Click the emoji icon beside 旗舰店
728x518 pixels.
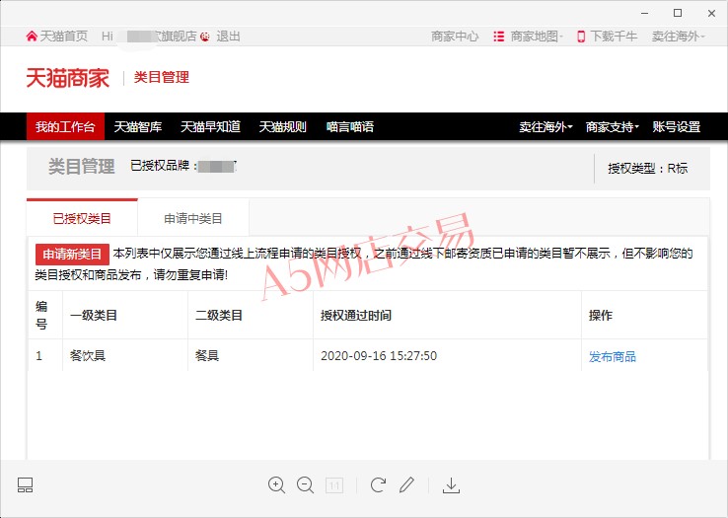pyautogui.click(x=205, y=37)
